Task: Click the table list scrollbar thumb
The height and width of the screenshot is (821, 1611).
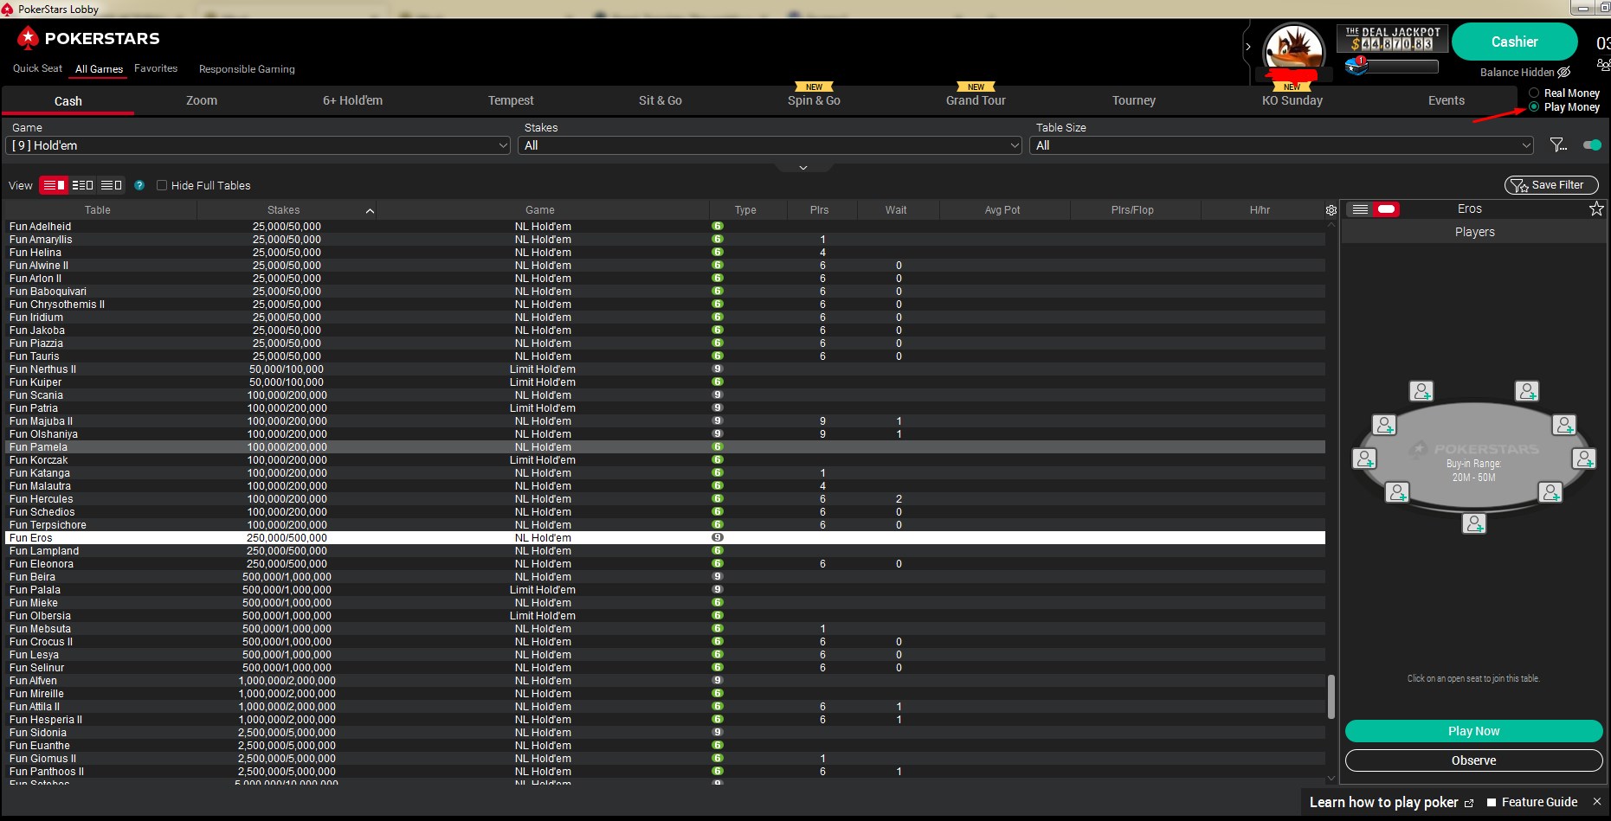Action: pyautogui.click(x=1331, y=696)
